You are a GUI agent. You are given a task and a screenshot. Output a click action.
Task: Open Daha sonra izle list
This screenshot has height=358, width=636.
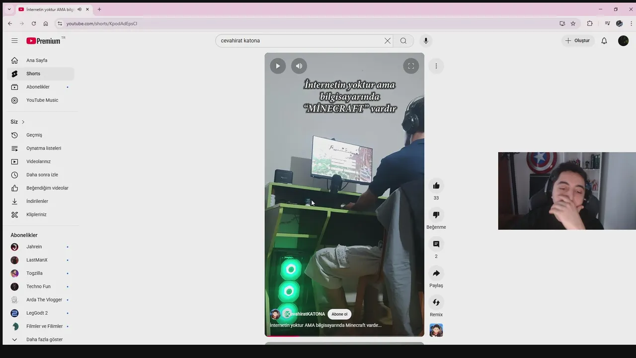(41, 175)
